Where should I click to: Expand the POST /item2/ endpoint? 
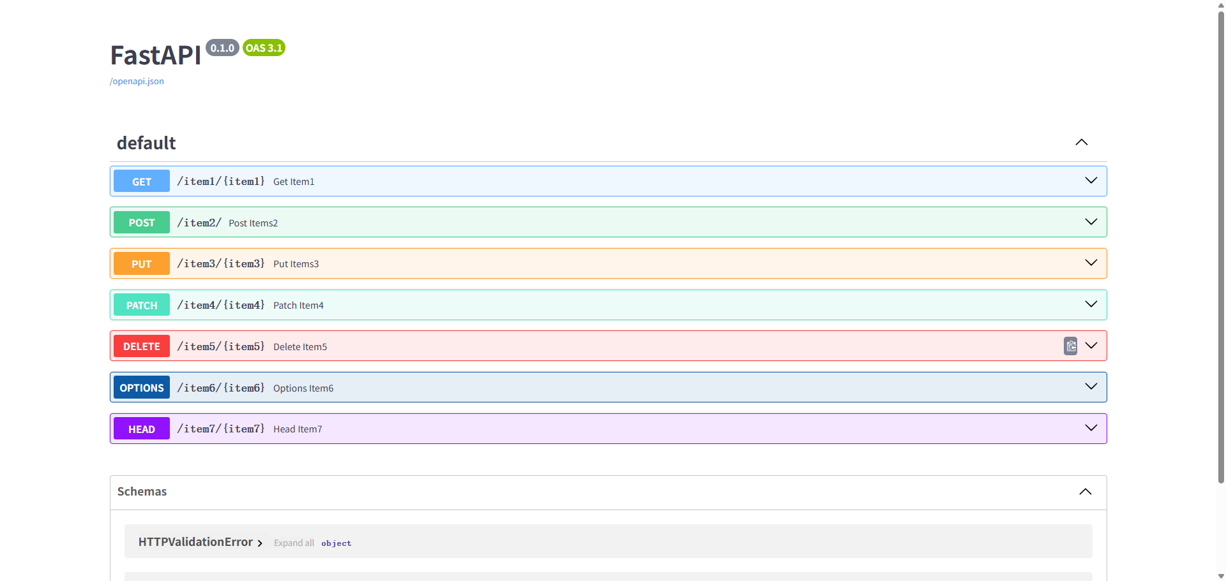(1091, 222)
